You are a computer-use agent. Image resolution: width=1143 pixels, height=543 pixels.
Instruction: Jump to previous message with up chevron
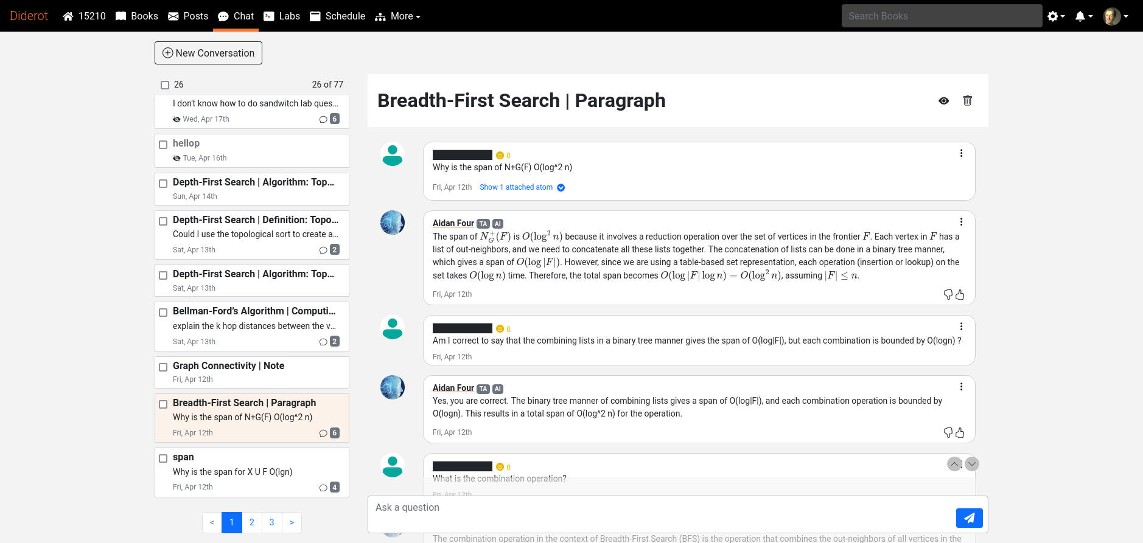tap(954, 464)
